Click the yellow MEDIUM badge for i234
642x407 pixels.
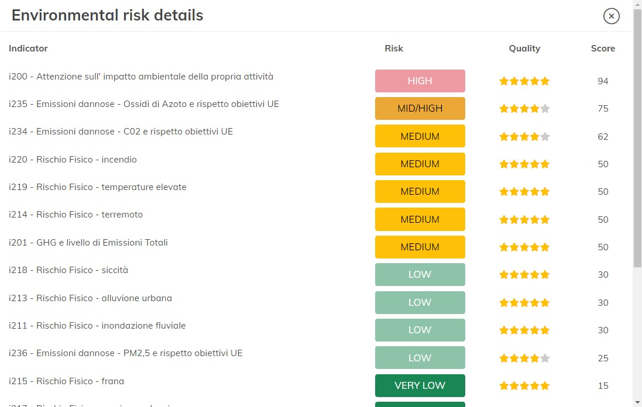420,136
